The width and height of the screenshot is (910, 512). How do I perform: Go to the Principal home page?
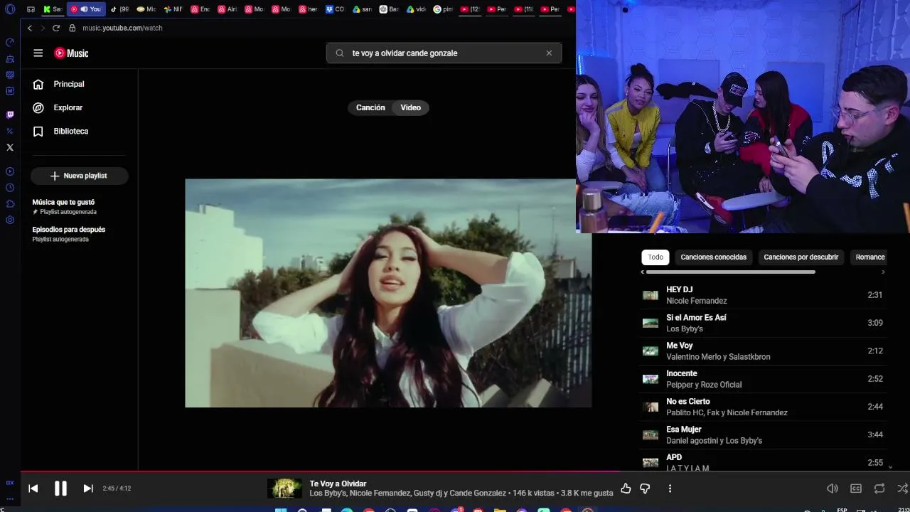60,84
